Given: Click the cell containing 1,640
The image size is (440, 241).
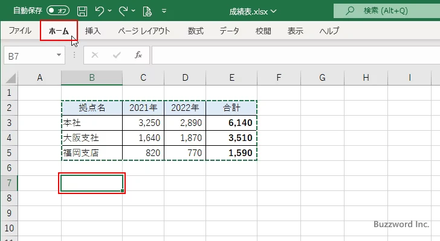Looking at the screenshot, I should click(143, 138).
